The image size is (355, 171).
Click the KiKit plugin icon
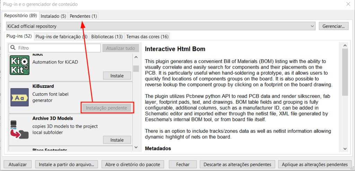coord(20,65)
